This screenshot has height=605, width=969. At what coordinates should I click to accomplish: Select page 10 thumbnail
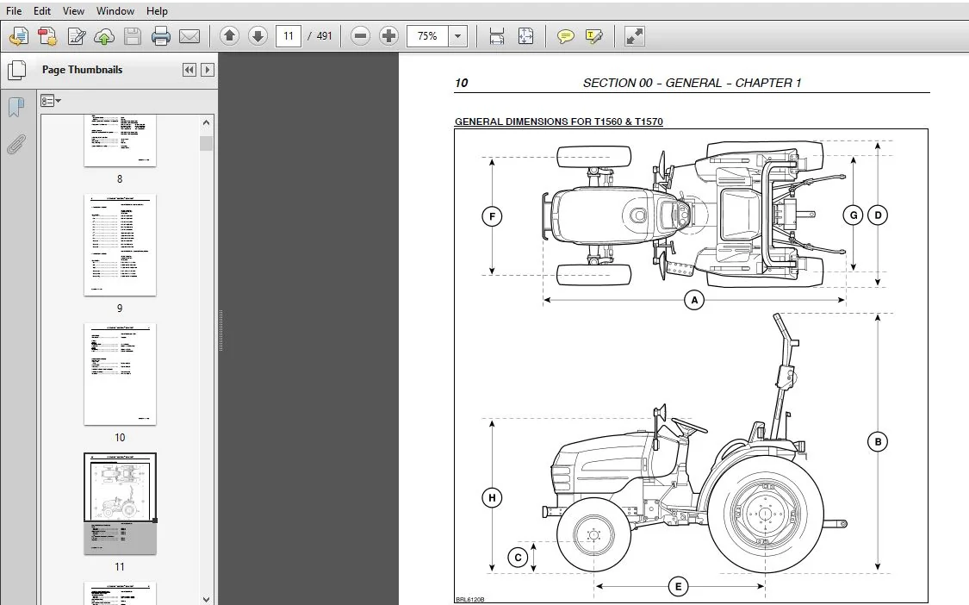pos(120,374)
